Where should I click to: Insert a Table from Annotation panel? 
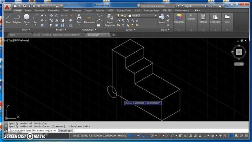(98, 25)
